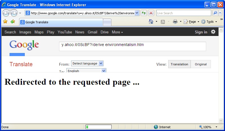The height and width of the screenshot is (131, 225).
Task: Open the Favorites Center star
Action: (5, 22)
